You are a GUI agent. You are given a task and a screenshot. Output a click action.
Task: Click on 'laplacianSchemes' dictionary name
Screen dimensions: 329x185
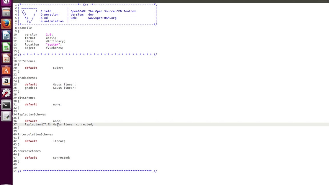coord(32,114)
